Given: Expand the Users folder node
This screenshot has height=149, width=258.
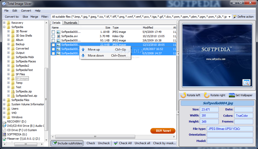Looking at the screenshot, I should coord(4,109).
